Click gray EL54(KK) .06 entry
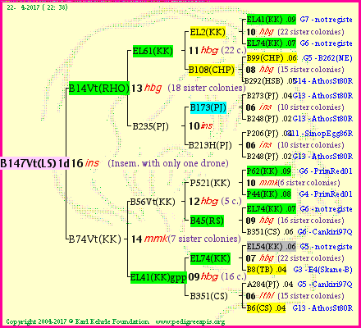361x328 pixels. coord(272,247)
